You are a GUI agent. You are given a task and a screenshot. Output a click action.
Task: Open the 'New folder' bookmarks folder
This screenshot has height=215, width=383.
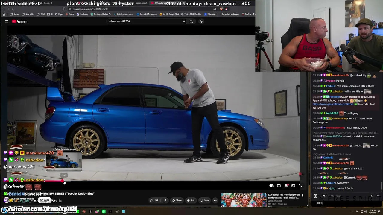pos(28,14)
